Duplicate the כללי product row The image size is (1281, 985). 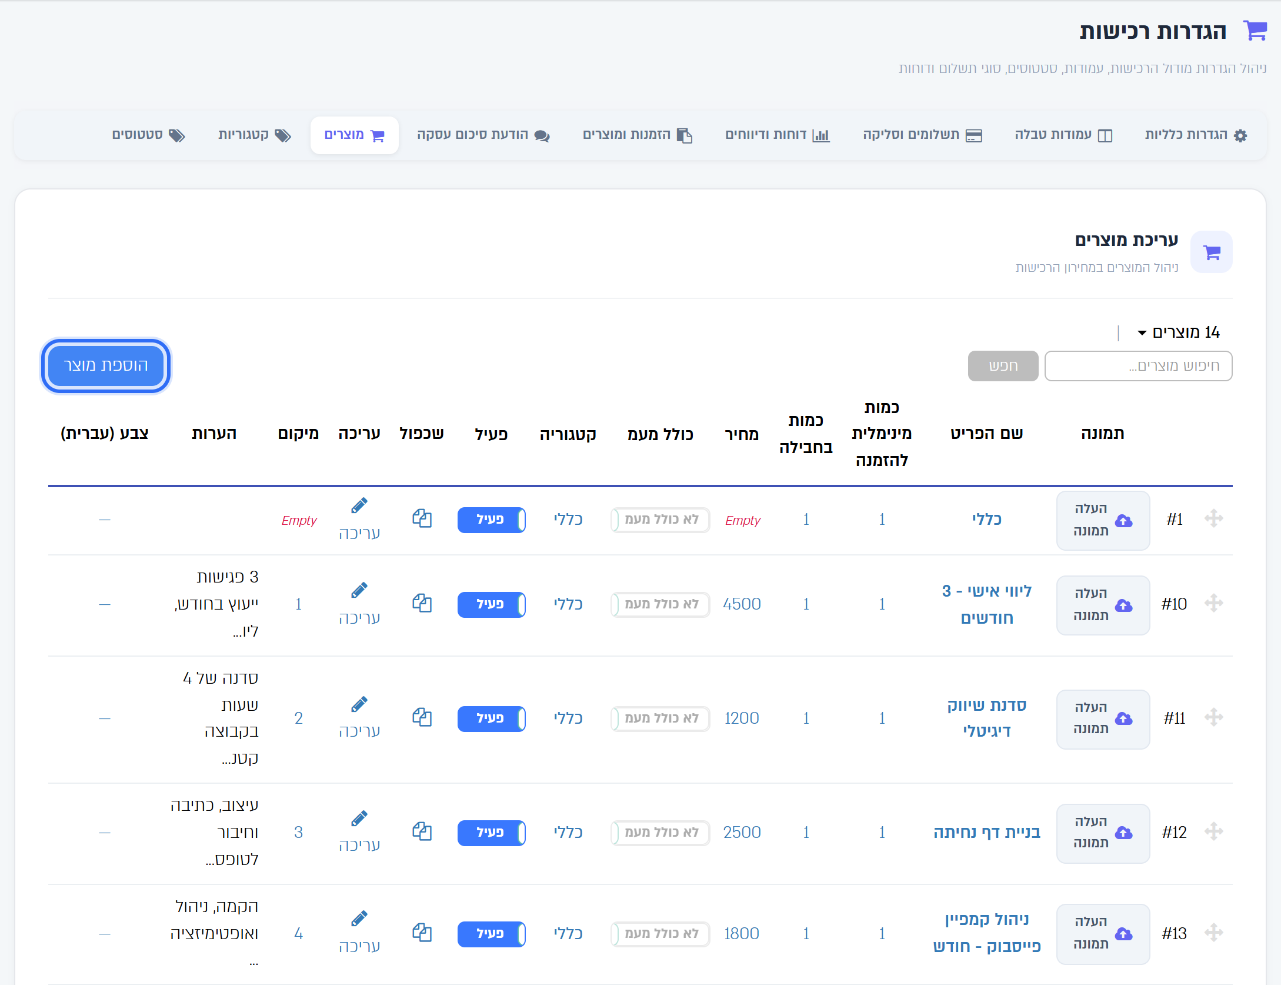422,519
